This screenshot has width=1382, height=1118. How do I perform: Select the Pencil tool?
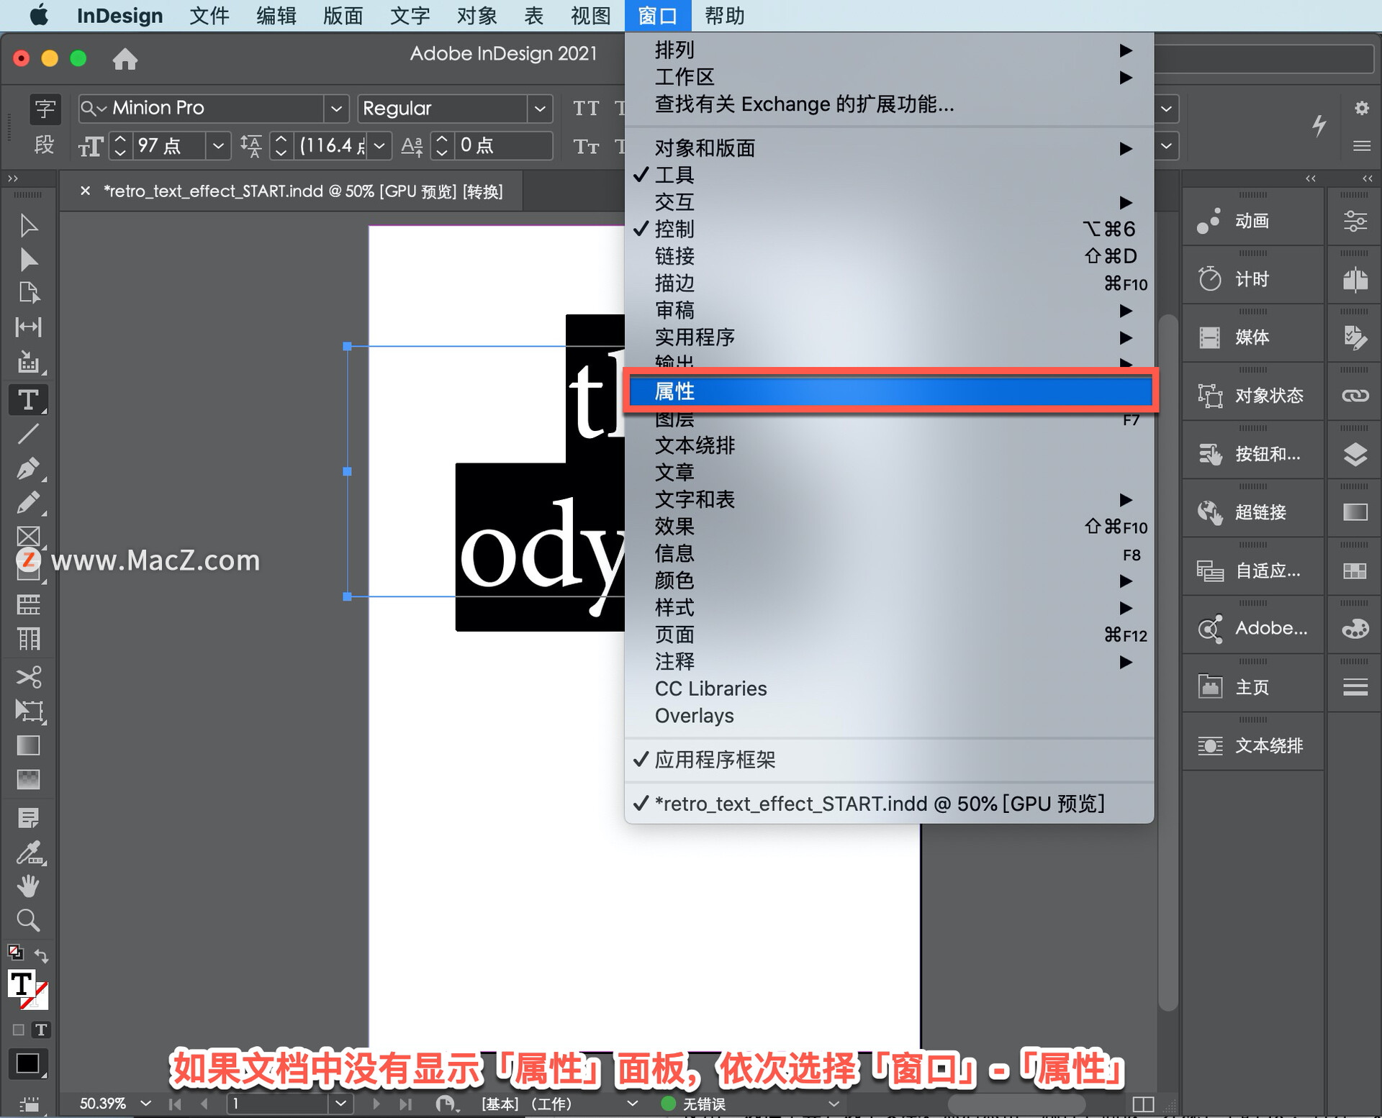pyautogui.click(x=28, y=503)
